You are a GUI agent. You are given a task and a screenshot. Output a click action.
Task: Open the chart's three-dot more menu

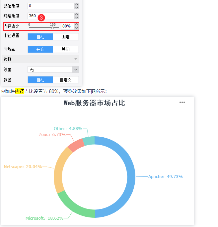tap(182, 102)
